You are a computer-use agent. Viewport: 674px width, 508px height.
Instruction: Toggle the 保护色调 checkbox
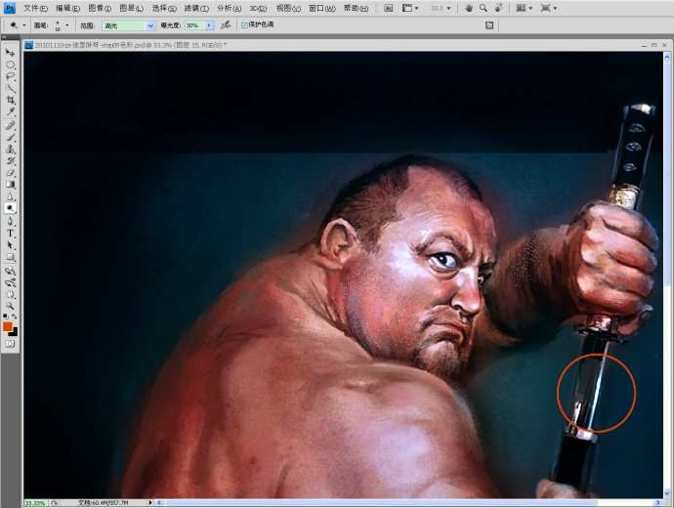click(x=244, y=25)
